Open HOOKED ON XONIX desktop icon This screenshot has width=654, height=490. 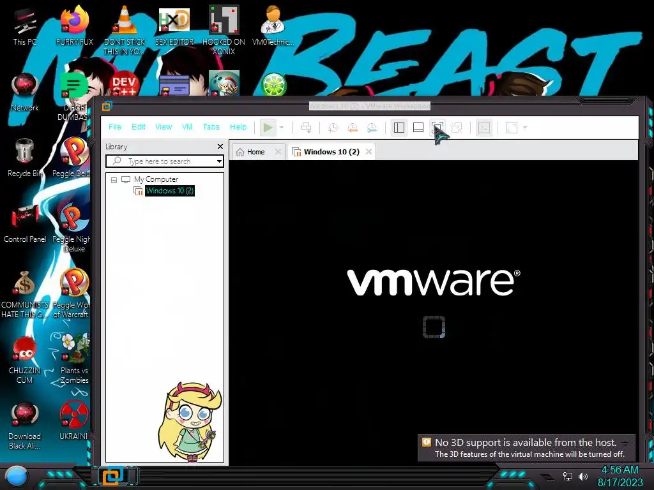click(224, 30)
